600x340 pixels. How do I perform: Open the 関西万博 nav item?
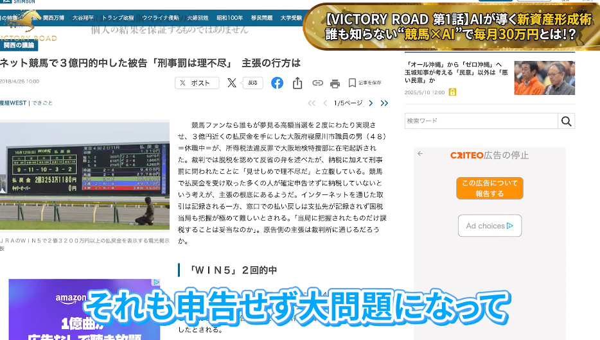pyautogui.click(x=53, y=17)
